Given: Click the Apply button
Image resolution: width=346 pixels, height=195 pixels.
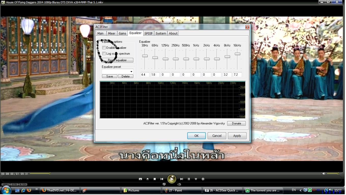Looking at the screenshot, I should [x=237, y=136].
